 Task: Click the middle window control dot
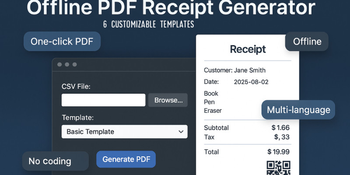[x=67, y=64]
